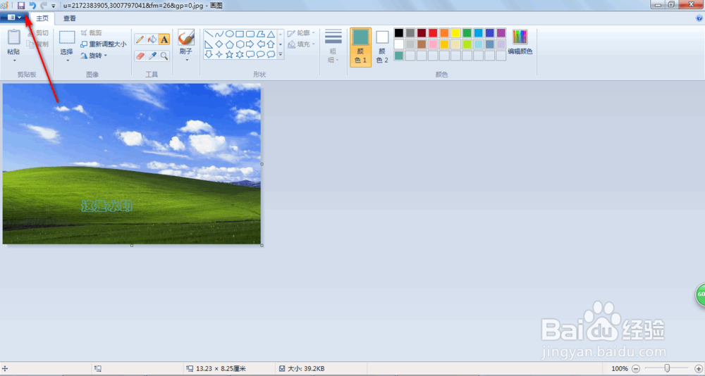Open Paint Help question mark icon
Image resolution: width=705 pixels, height=376 pixels.
tap(699, 18)
